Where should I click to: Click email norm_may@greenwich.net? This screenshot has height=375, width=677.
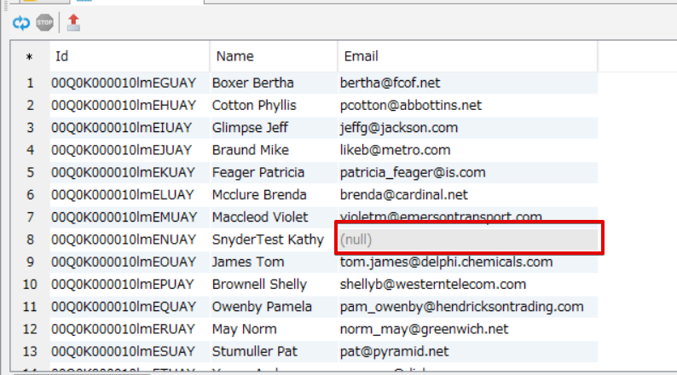coord(424,329)
